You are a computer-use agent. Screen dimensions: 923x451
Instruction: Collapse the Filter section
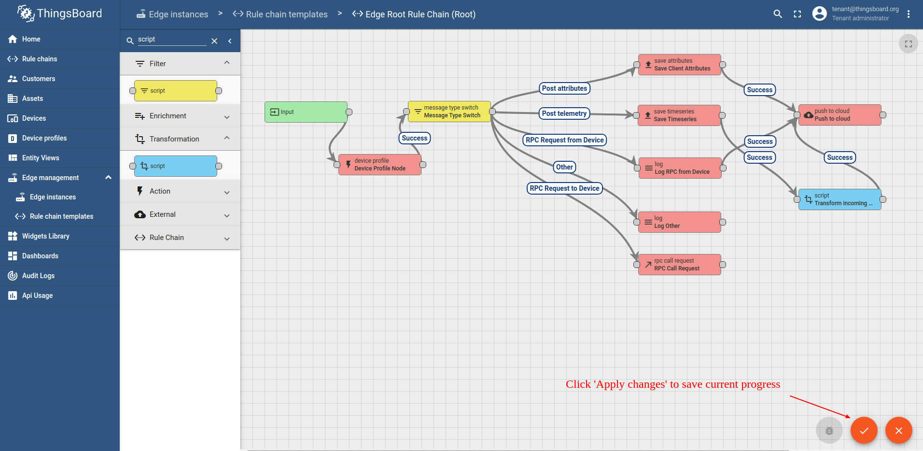[x=180, y=64]
